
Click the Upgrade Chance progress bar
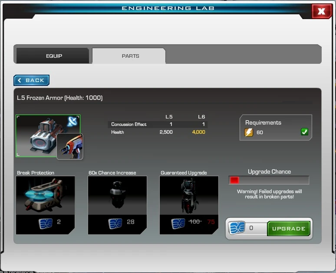point(269,180)
